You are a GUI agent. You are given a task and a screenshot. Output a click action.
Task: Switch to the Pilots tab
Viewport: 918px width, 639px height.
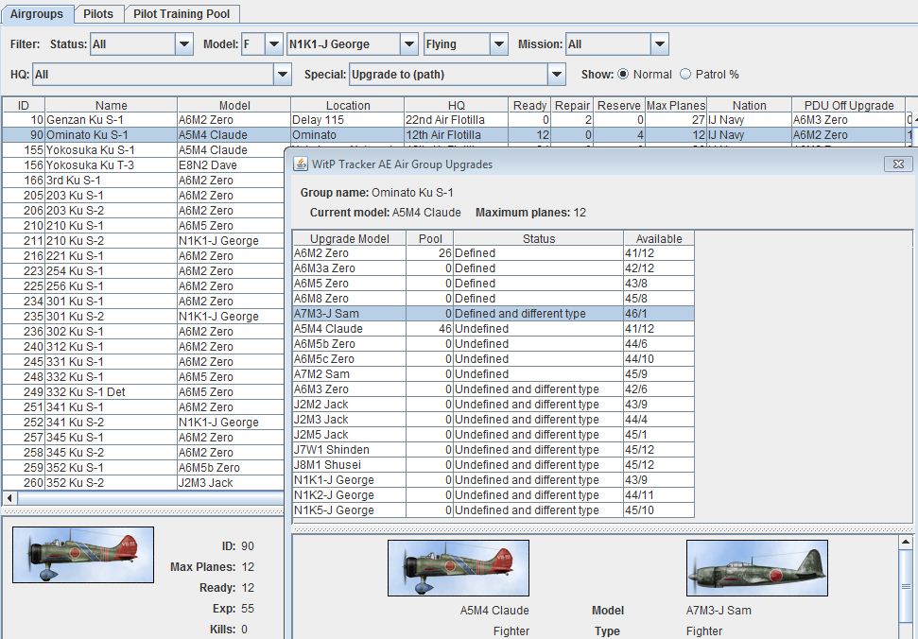(x=98, y=14)
